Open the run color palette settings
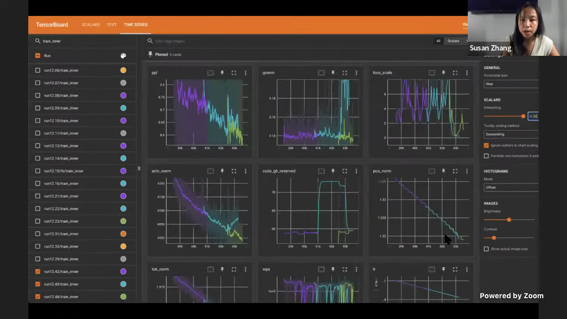Screen dimensions: 567x319 point(123,56)
